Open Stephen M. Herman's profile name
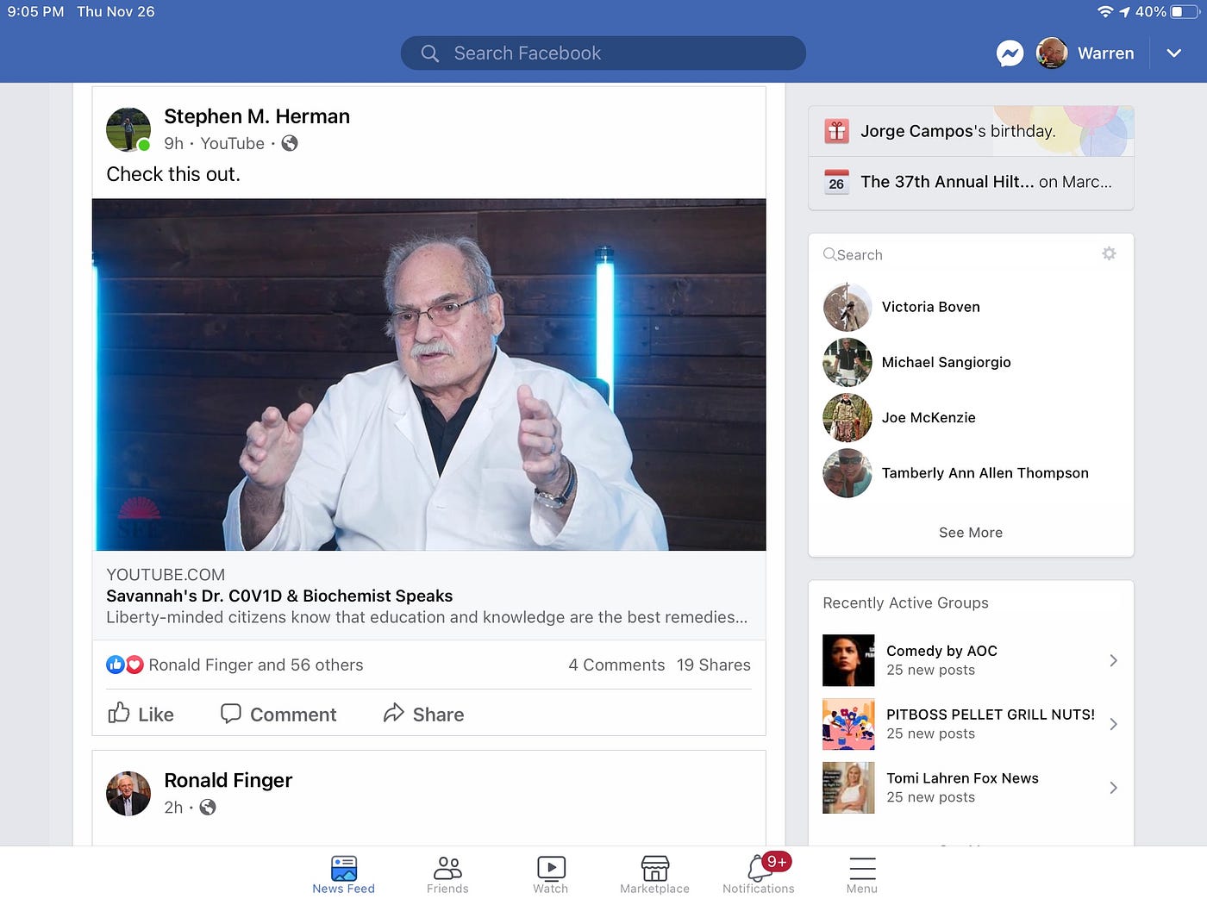The width and height of the screenshot is (1207, 905). [x=257, y=116]
